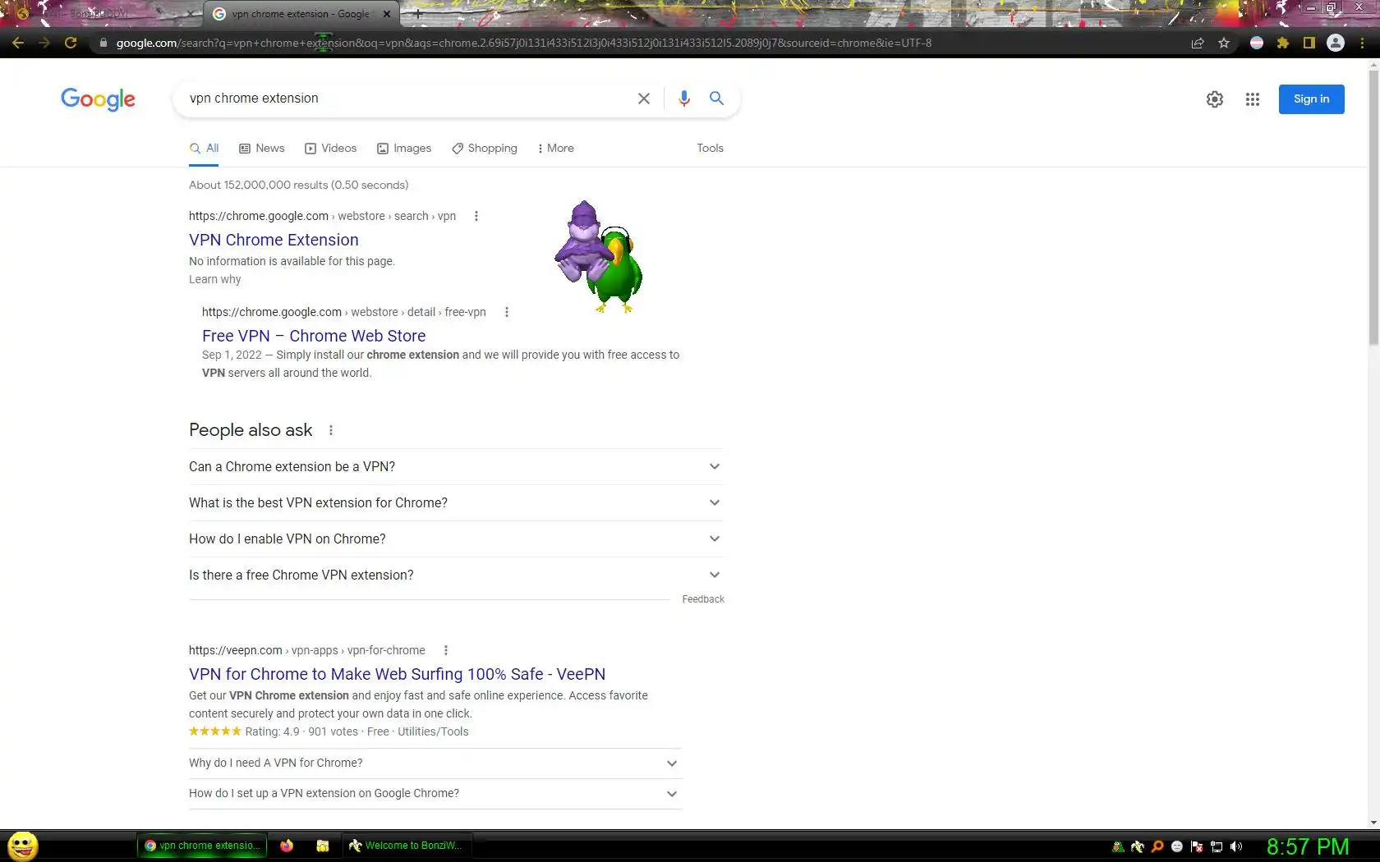Image resolution: width=1380 pixels, height=862 pixels.
Task: Click the page vertical scrollbar
Action: click(1373, 208)
